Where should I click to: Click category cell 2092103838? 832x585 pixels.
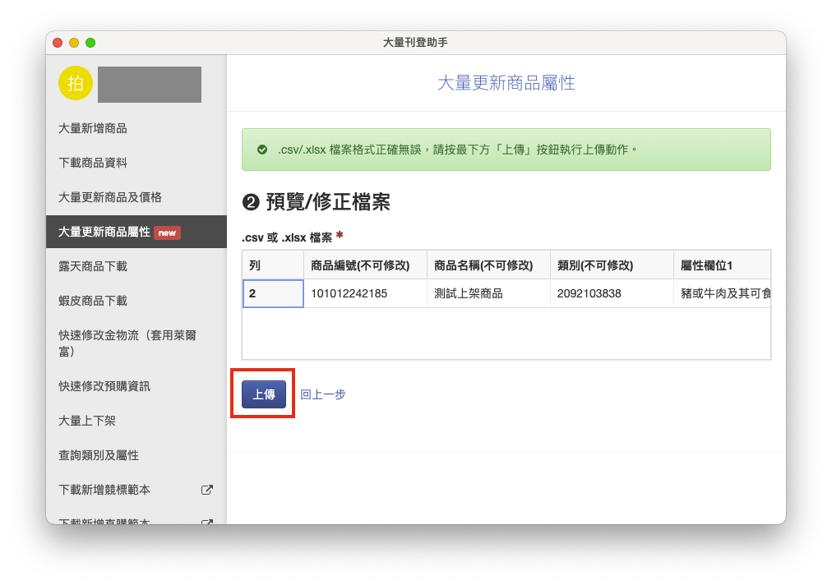611,293
